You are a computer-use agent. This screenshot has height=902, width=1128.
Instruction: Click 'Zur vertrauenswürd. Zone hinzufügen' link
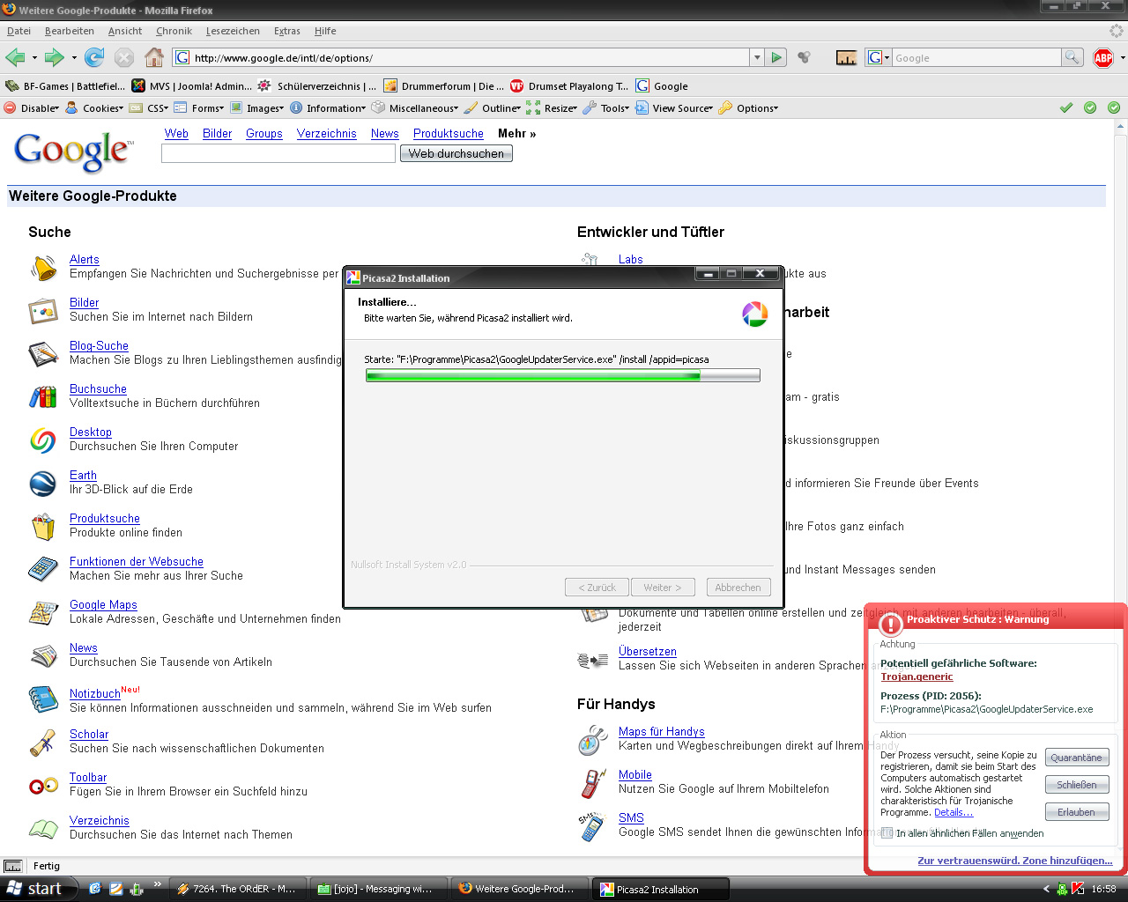tap(1015, 861)
